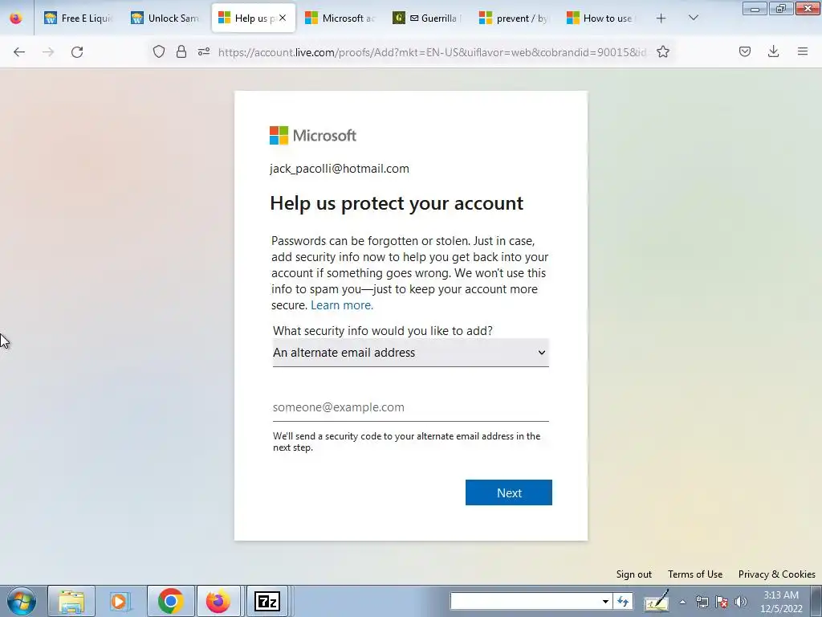
Task: Click the Firefox View icon in tab bar
Action: point(16,18)
